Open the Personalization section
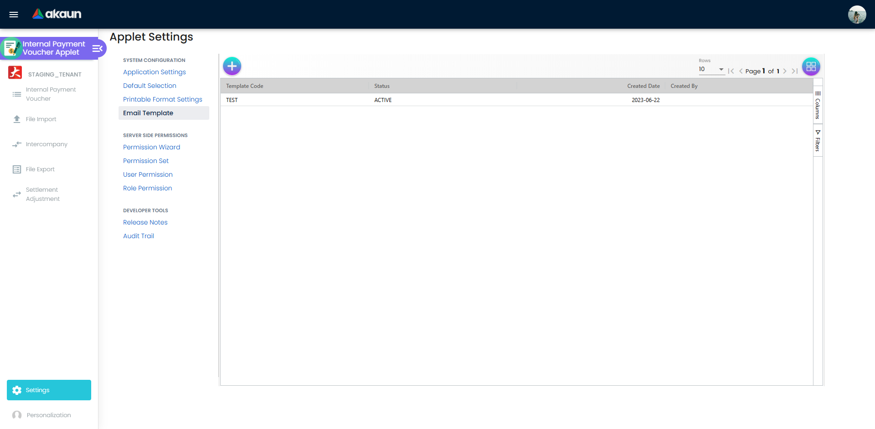The height and width of the screenshot is (429, 875). pyautogui.click(x=49, y=415)
